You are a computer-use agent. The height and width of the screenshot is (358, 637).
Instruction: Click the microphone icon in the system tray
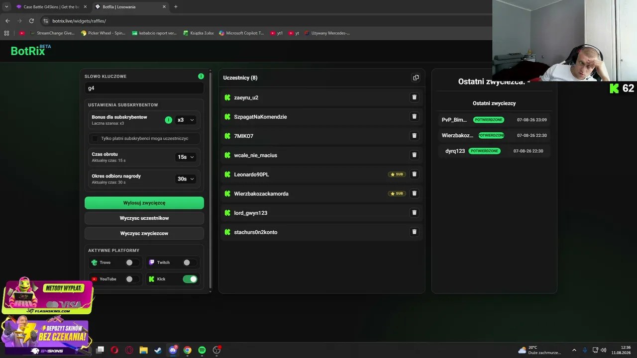[585, 350]
